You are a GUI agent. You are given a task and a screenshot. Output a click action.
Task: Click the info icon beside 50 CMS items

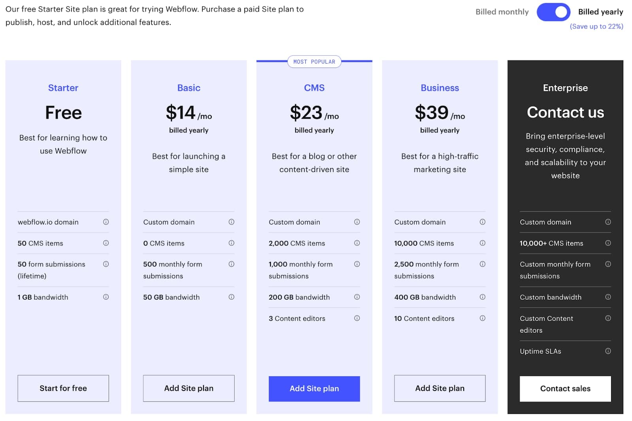pos(105,243)
